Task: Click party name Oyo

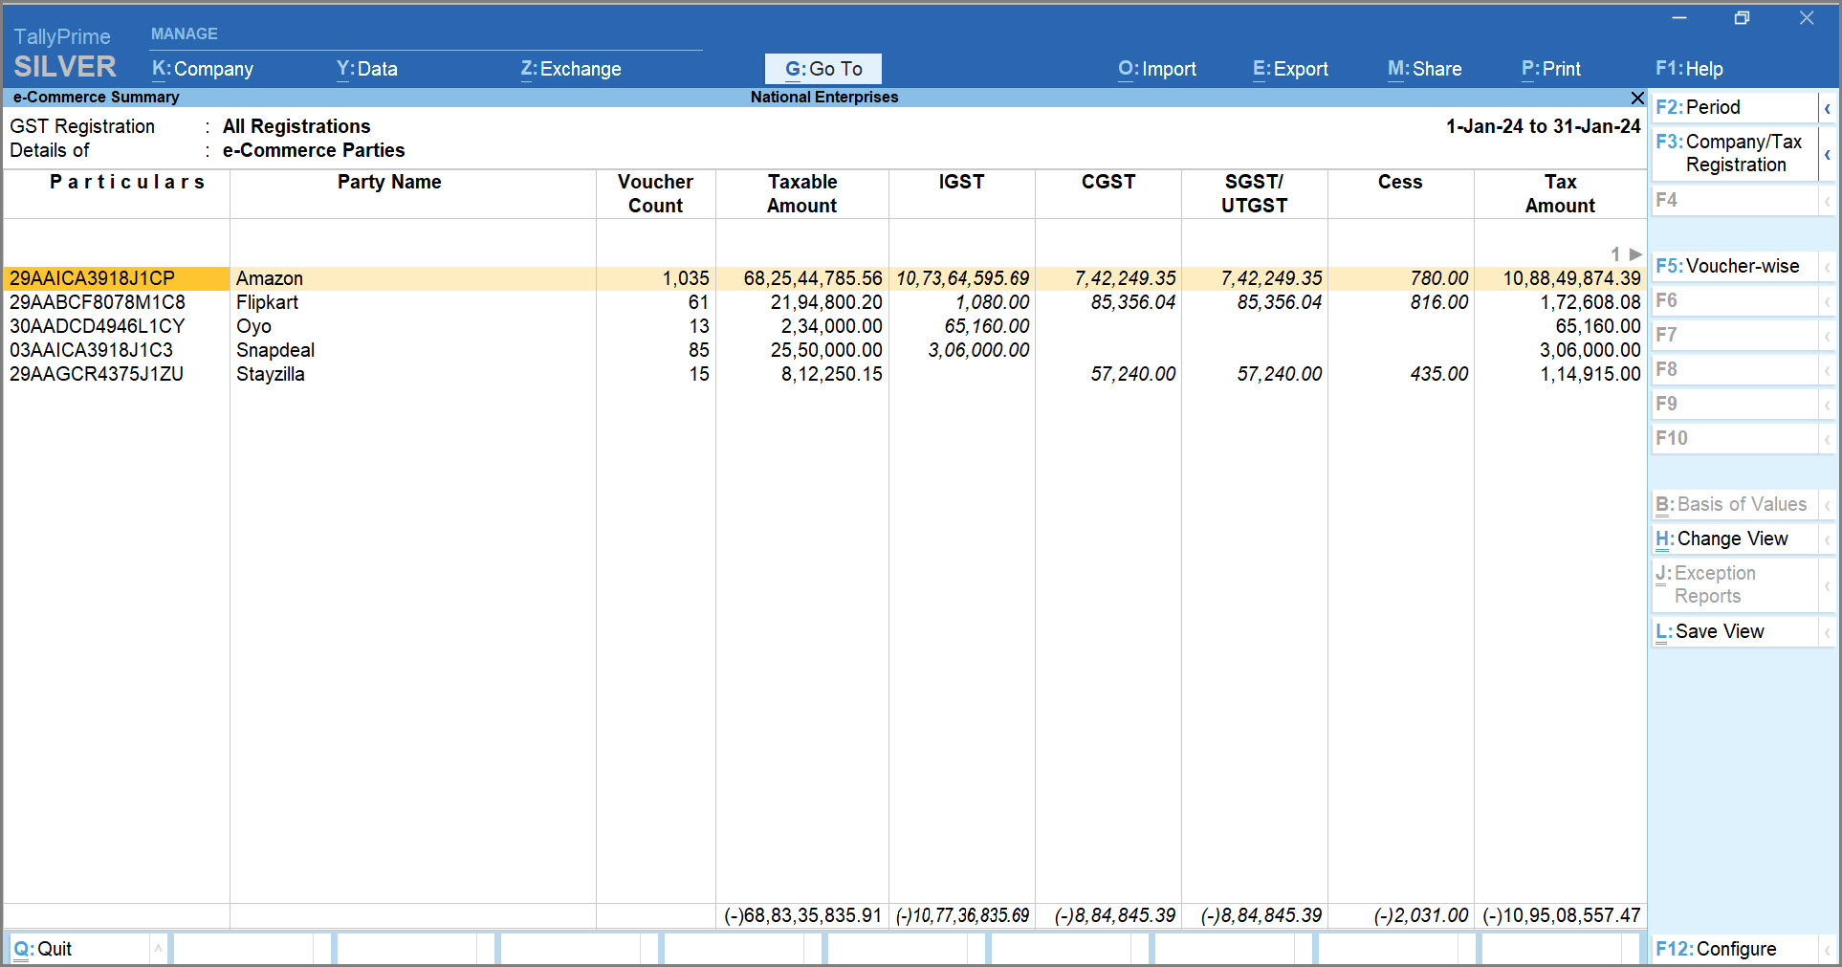Action: point(253,326)
